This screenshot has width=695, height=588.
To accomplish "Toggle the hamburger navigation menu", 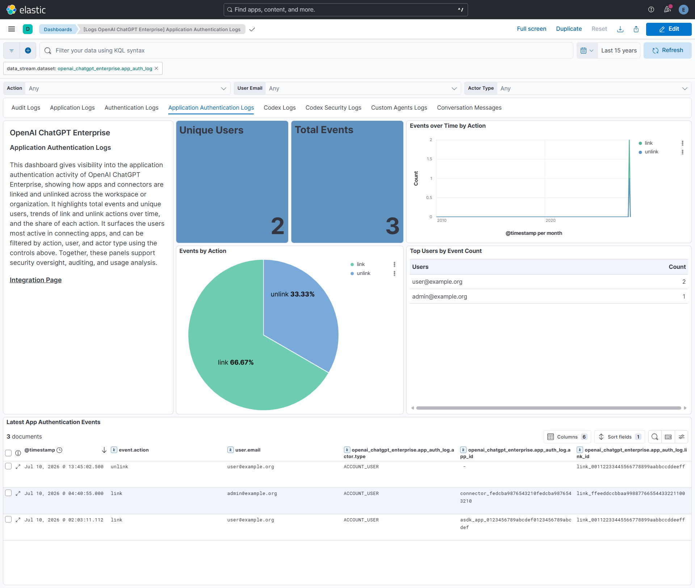I will tap(12, 29).
